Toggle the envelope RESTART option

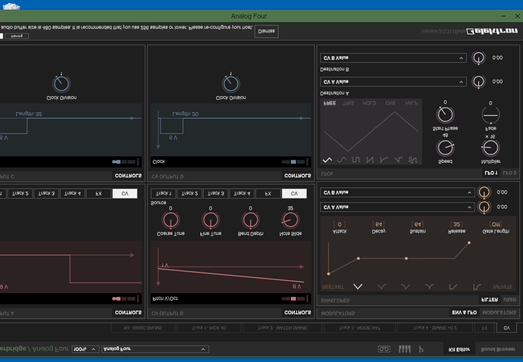click(x=333, y=287)
